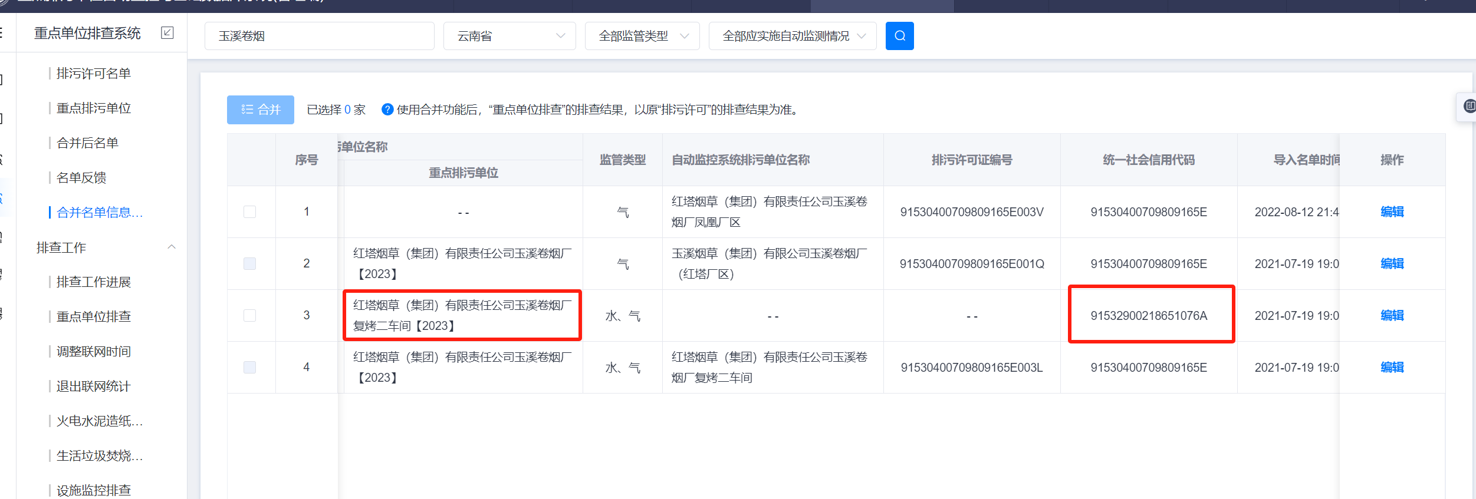Click monitoring name ending (红塔厂区)

770,263
